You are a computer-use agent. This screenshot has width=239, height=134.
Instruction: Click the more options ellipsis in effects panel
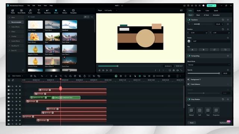pos(92,17)
